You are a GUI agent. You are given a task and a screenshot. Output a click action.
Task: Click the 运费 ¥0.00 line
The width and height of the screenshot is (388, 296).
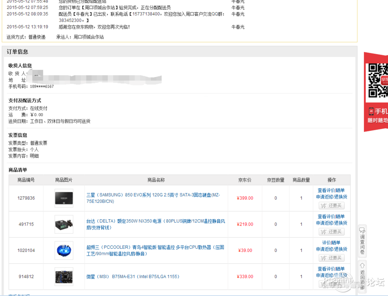[26, 115]
